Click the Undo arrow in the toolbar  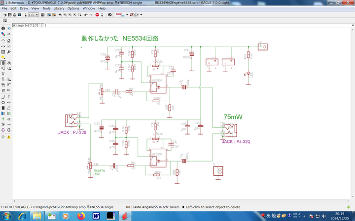[x=86, y=15]
